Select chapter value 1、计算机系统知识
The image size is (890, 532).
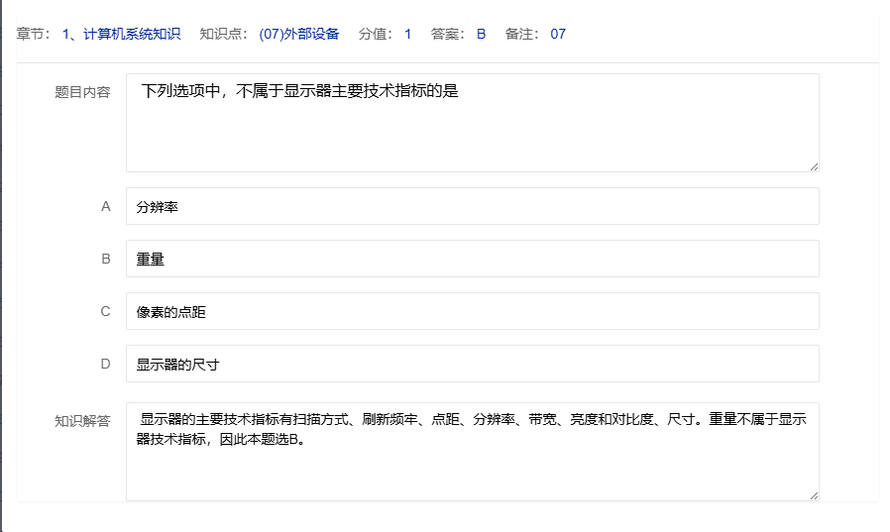(121, 34)
